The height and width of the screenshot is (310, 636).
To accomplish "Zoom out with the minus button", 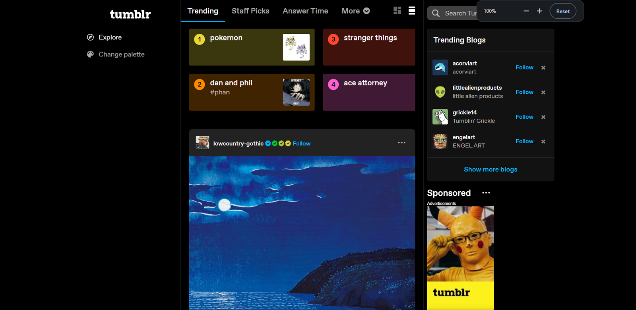I will pos(526,11).
